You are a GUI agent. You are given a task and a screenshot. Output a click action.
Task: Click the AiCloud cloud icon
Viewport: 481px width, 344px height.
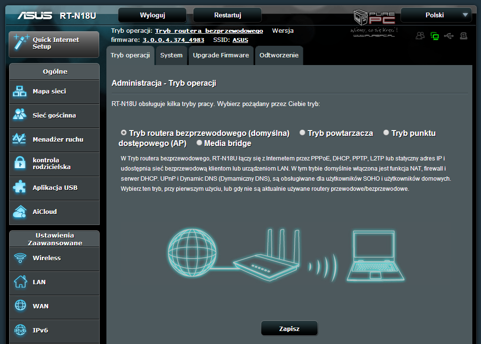pyautogui.click(x=20, y=212)
